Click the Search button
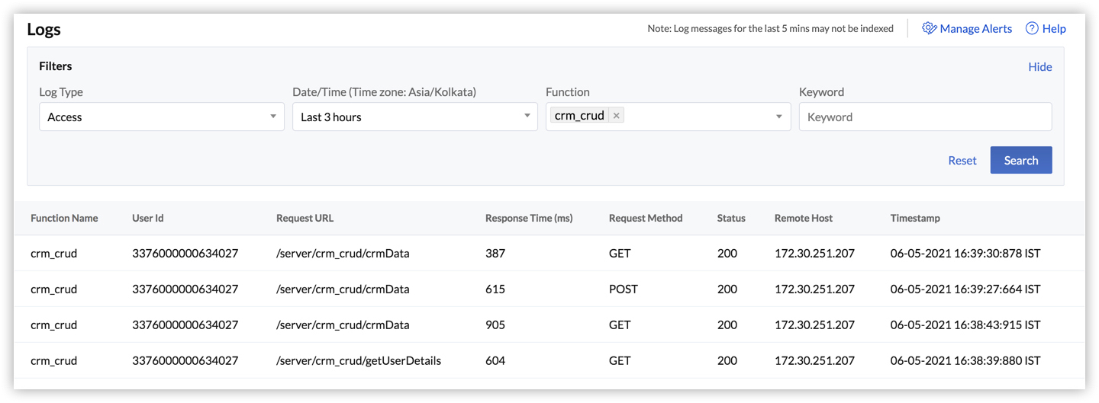The image size is (1099, 403). pyautogui.click(x=1021, y=160)
